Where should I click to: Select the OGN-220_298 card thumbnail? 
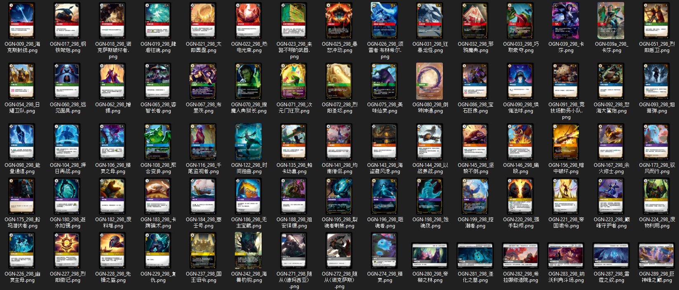521,196
